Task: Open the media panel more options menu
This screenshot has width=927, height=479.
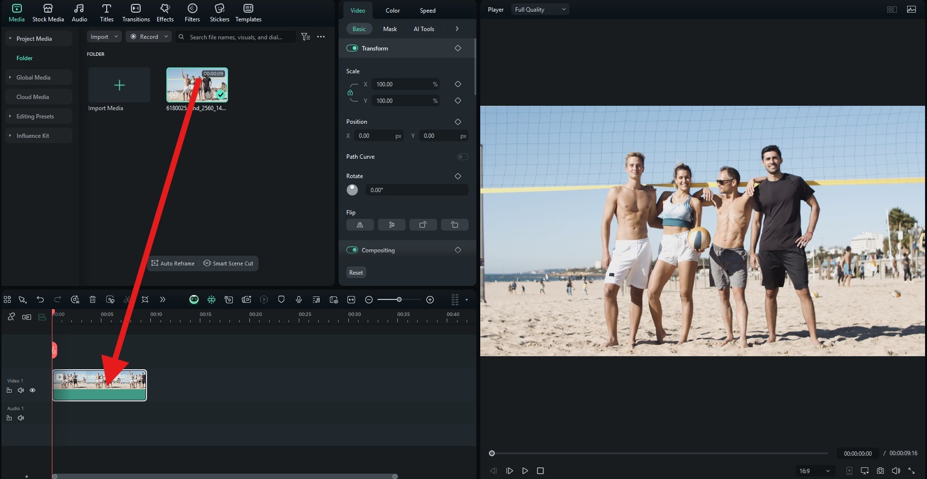Action: tap(321, 36)
